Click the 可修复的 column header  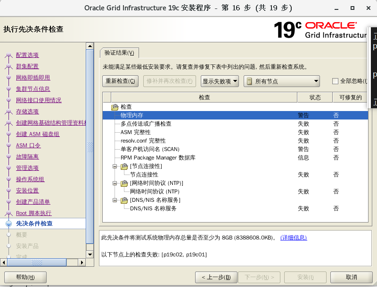[x=350, y=97]
